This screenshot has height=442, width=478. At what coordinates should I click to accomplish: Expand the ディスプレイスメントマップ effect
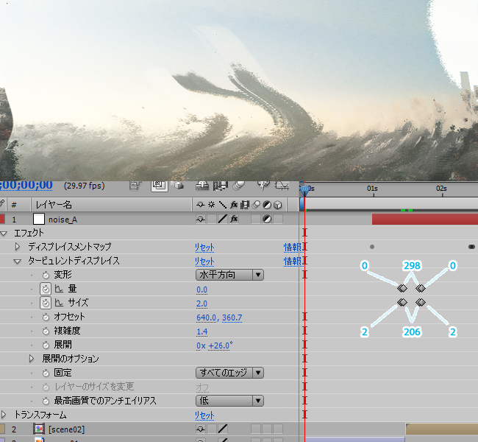point(18,247)
